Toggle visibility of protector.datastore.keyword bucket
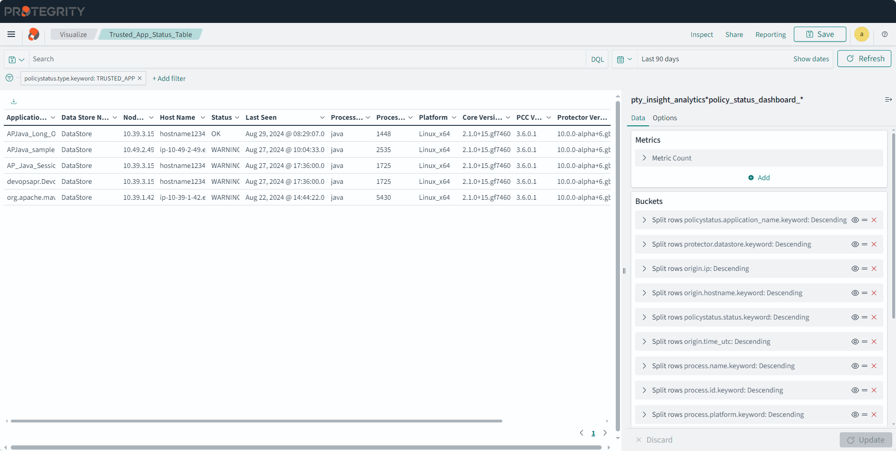The image size is (896, 451). point(855,244)
